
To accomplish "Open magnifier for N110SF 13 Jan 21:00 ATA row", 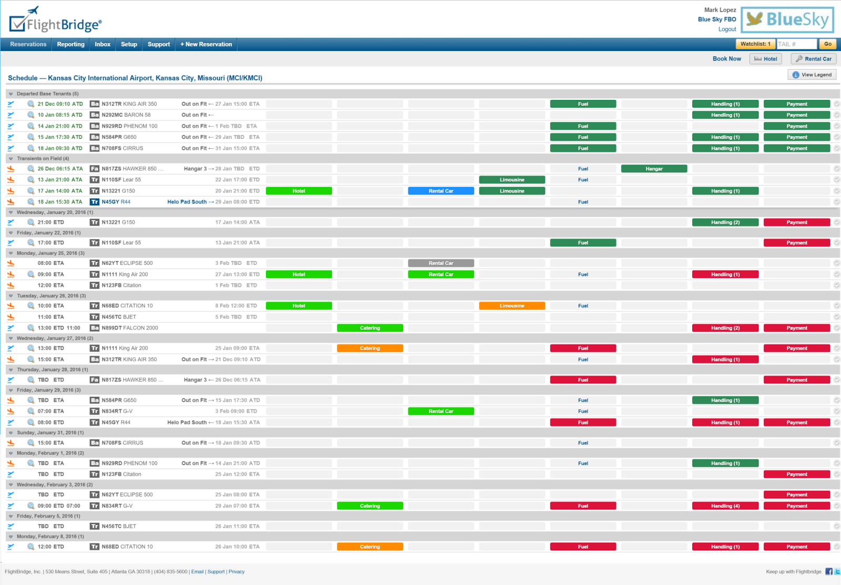I will pos(31,180).
